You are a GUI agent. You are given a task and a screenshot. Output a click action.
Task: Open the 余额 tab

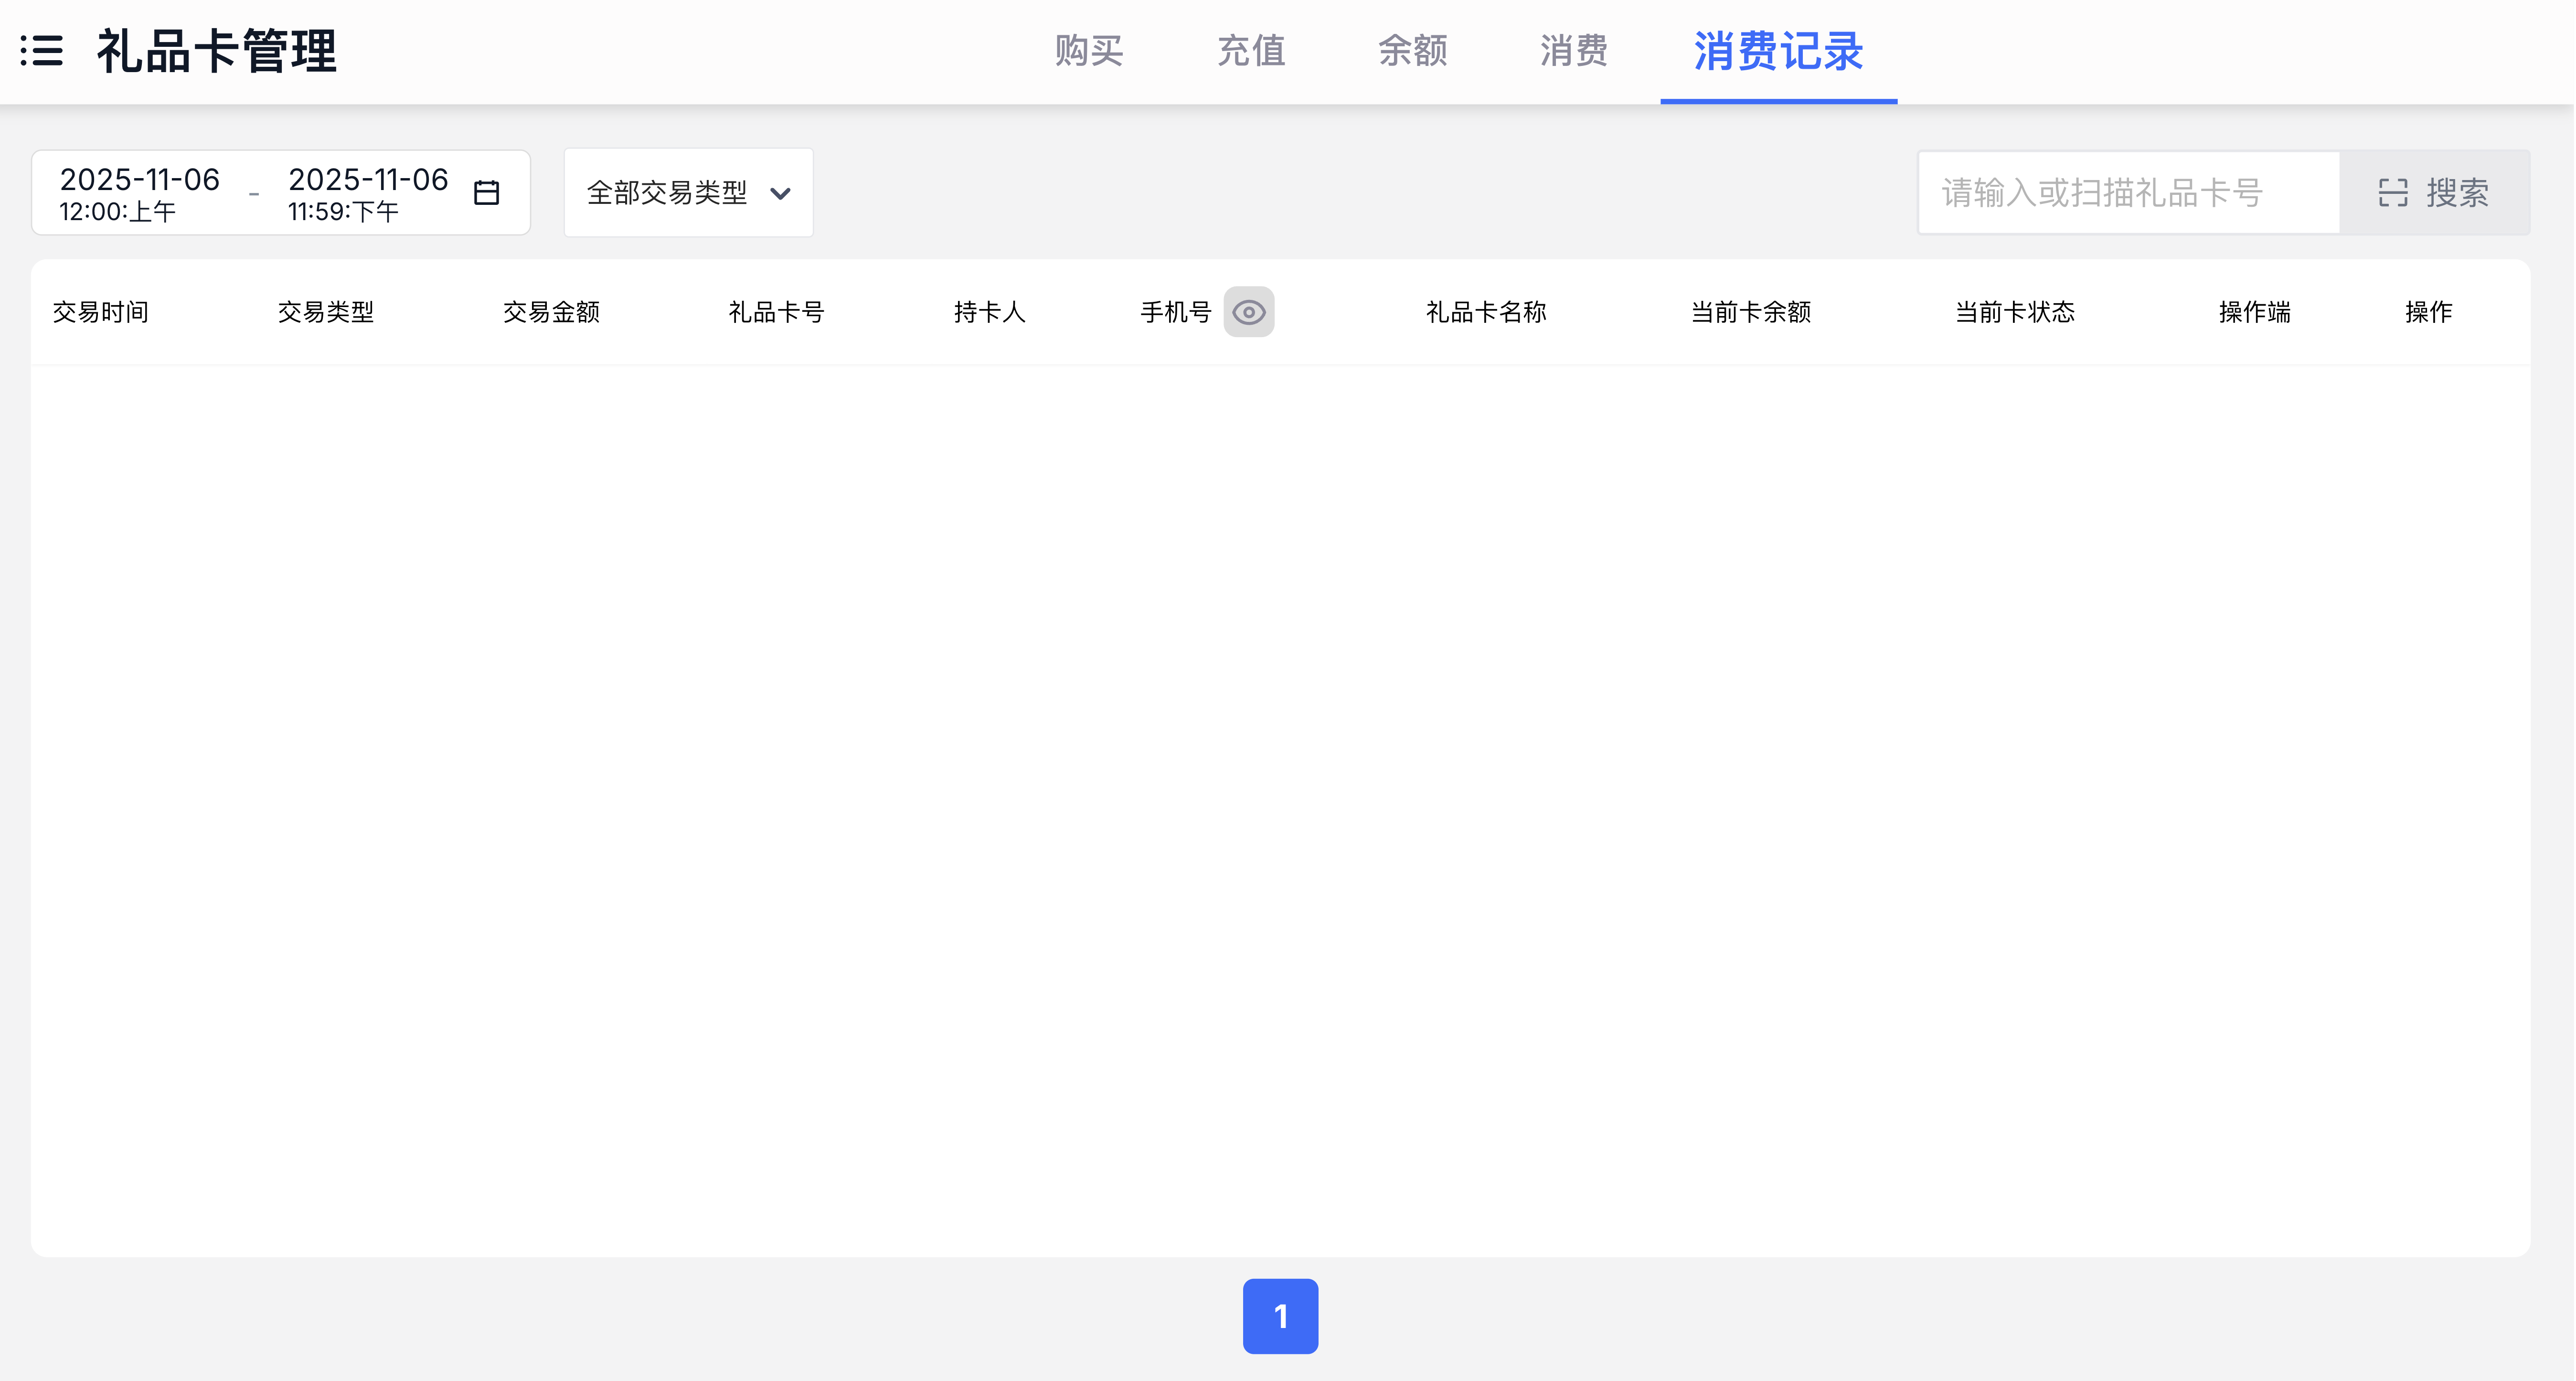(1412, 50)
